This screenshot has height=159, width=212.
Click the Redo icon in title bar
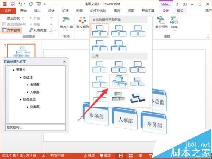point(31,4)
